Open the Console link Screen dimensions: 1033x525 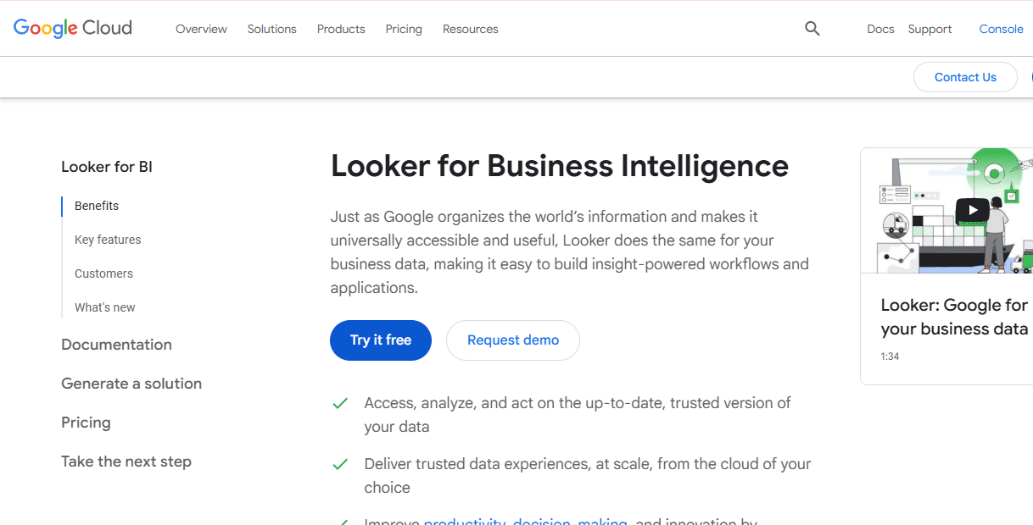(x=1001, y=29)
